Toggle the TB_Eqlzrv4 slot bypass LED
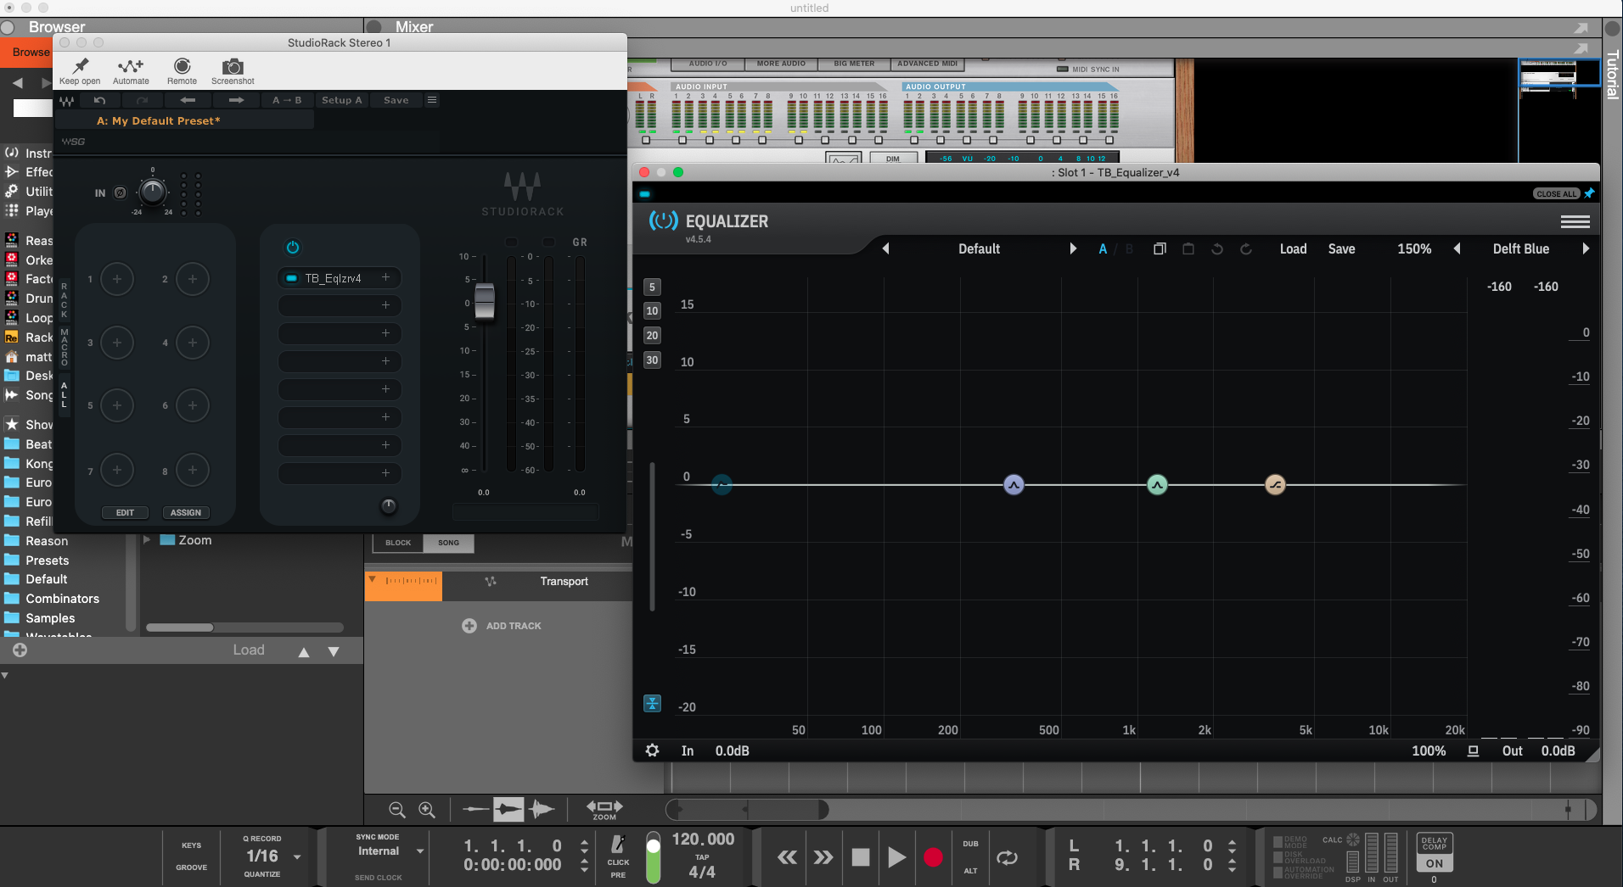 coord(291,278)
